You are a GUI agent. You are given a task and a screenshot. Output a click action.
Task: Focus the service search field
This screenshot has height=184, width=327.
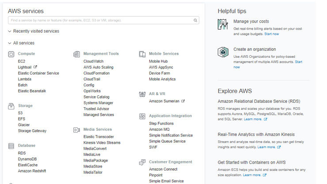101,20
